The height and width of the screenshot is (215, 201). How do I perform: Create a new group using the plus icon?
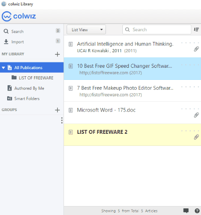point(57,110)
